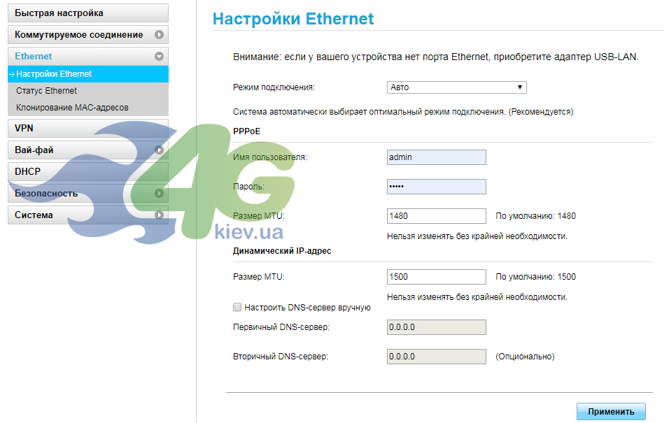Click the 'По умолчанию: 1500' text

[x=535, y=277]
